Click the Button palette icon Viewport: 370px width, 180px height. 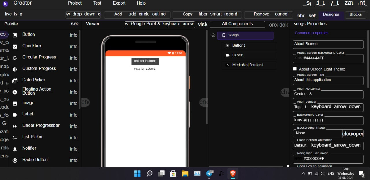pyautogui.click(x=15, y=35)
